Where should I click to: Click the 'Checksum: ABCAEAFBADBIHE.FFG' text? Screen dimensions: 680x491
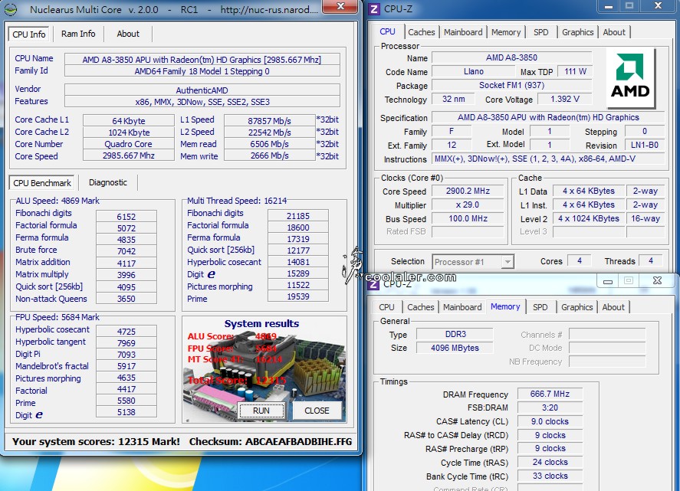point(270,442)
